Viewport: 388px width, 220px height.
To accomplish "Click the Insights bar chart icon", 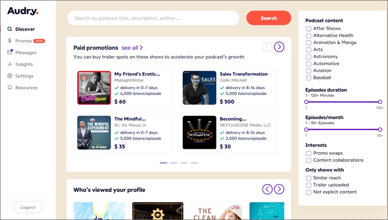I will point(10,64).
